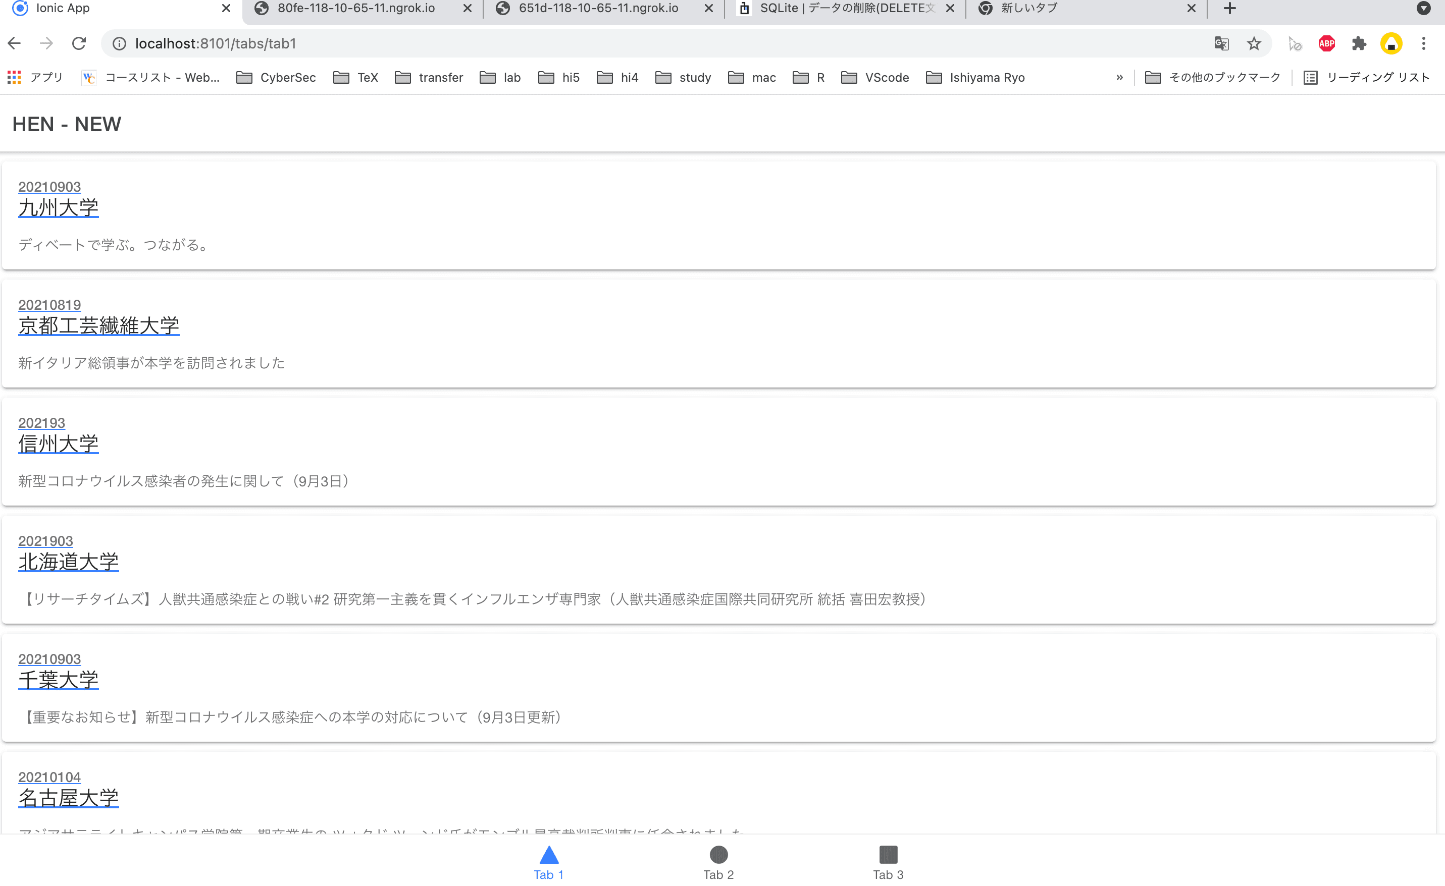This screenshot has width=1445, height=886.
Task: Open the コースリスト - Web bookmark
Action: pos(150,77)
